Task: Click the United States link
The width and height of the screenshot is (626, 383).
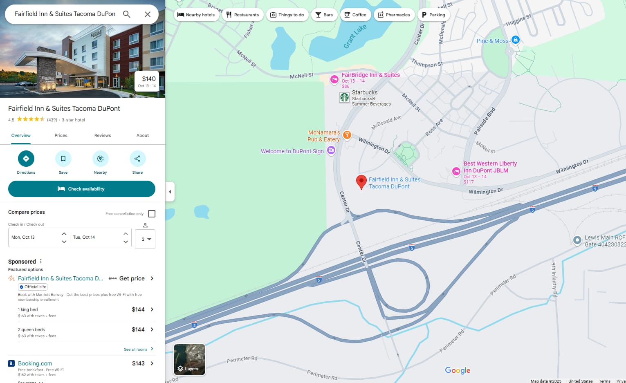Action: pos(580,381)
